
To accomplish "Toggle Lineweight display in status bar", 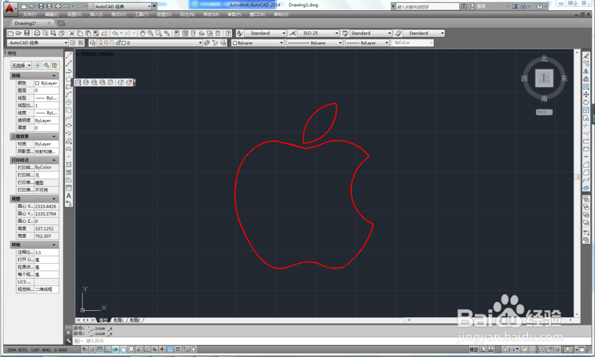I will 162,349.
